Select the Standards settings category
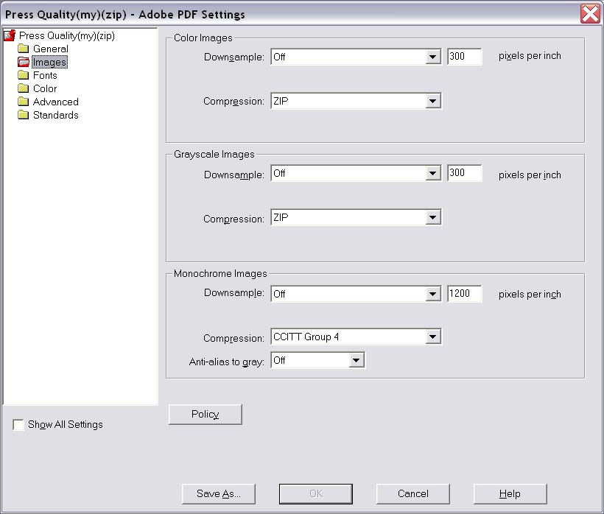 click(x=56, y=115)
